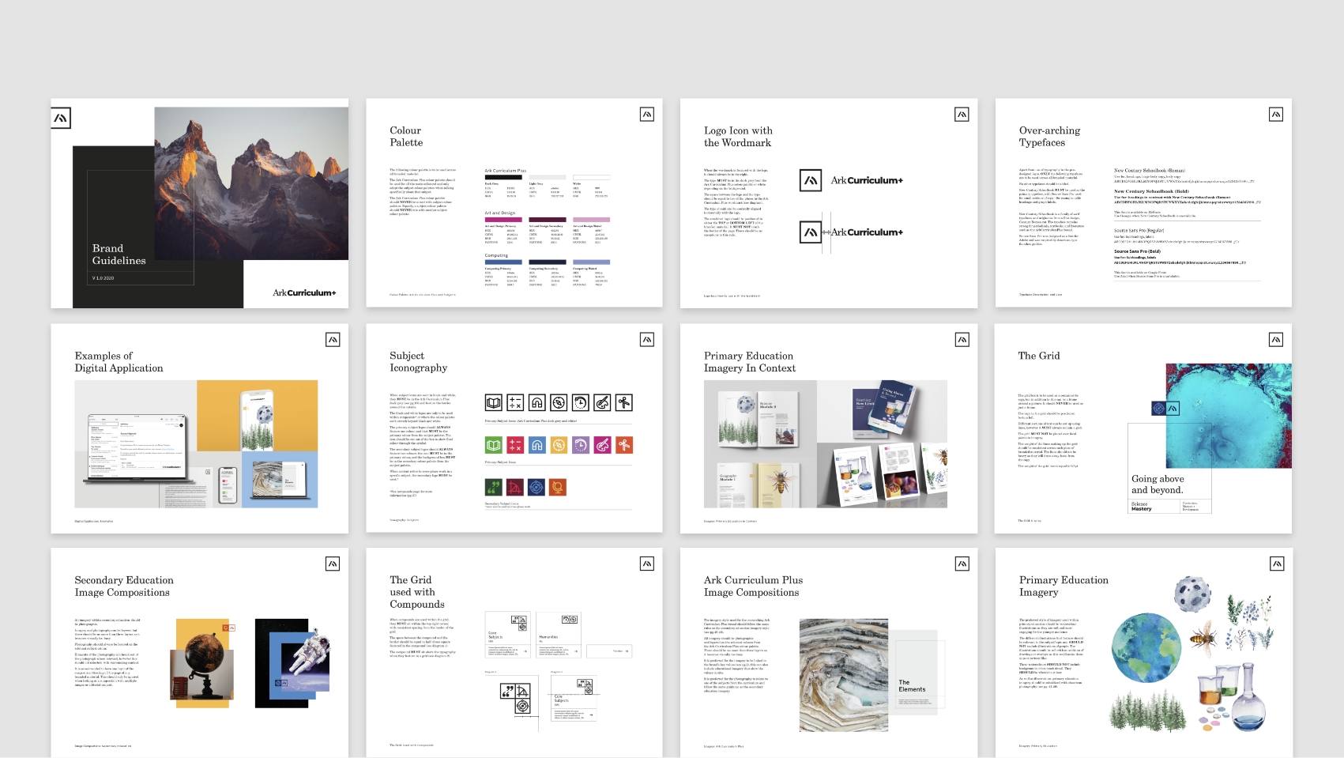Click the outlined open book subject icon

493,403
